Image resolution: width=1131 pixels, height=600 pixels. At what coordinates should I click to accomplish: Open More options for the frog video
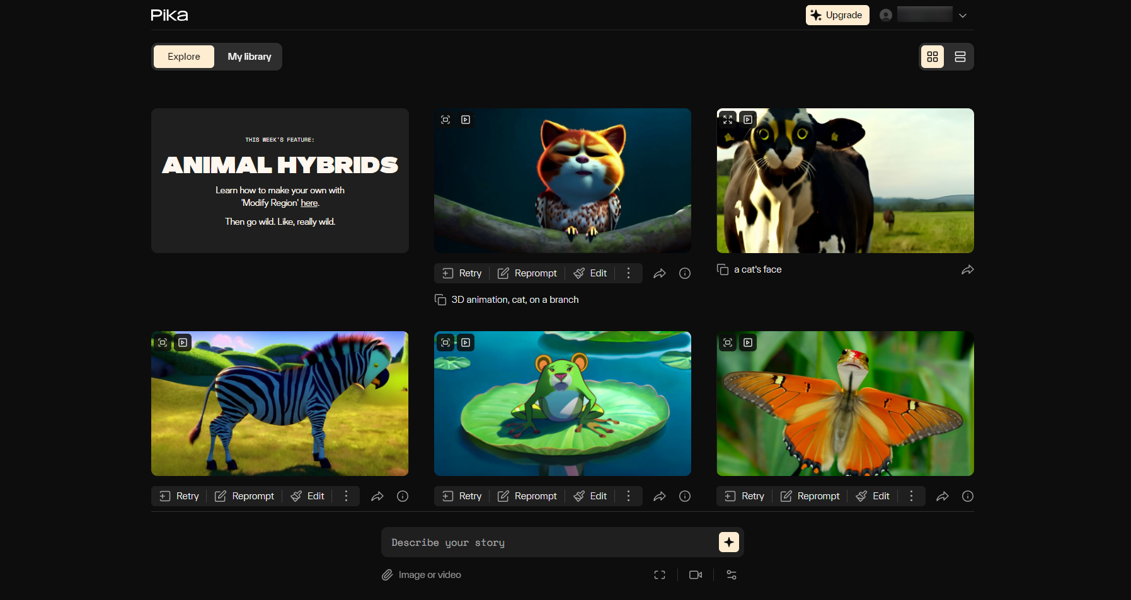(x=628, y=496)
